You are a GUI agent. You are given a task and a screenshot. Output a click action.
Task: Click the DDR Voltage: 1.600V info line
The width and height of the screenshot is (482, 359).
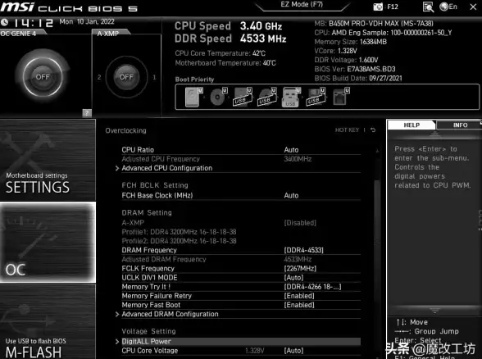click(x=346, y=60)
